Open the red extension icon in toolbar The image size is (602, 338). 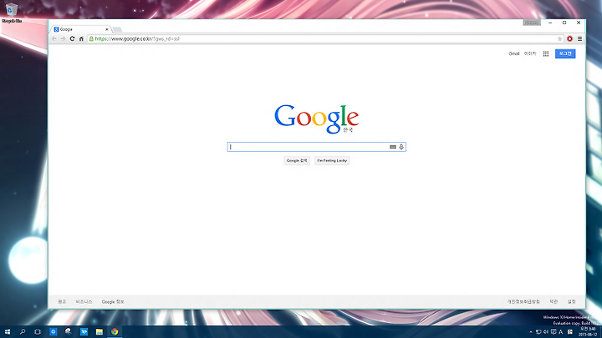(569, 38)
